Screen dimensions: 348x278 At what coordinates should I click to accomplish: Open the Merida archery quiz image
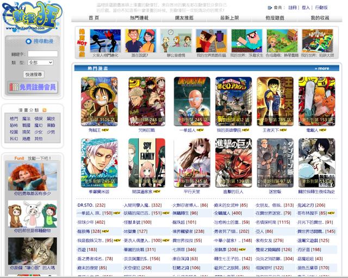tap(33, 176)
